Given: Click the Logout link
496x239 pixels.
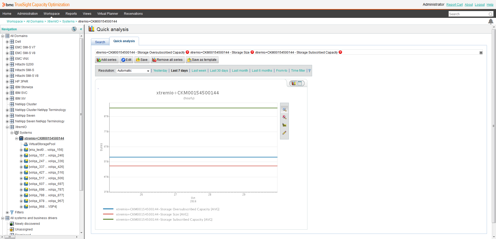Looking at the screenshot, I should 480,5.
